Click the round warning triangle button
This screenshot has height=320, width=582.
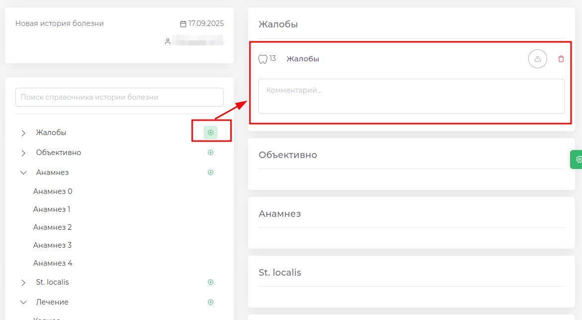click(x=537, y=59)
